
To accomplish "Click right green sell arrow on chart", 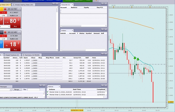I will tap(138, 59).
